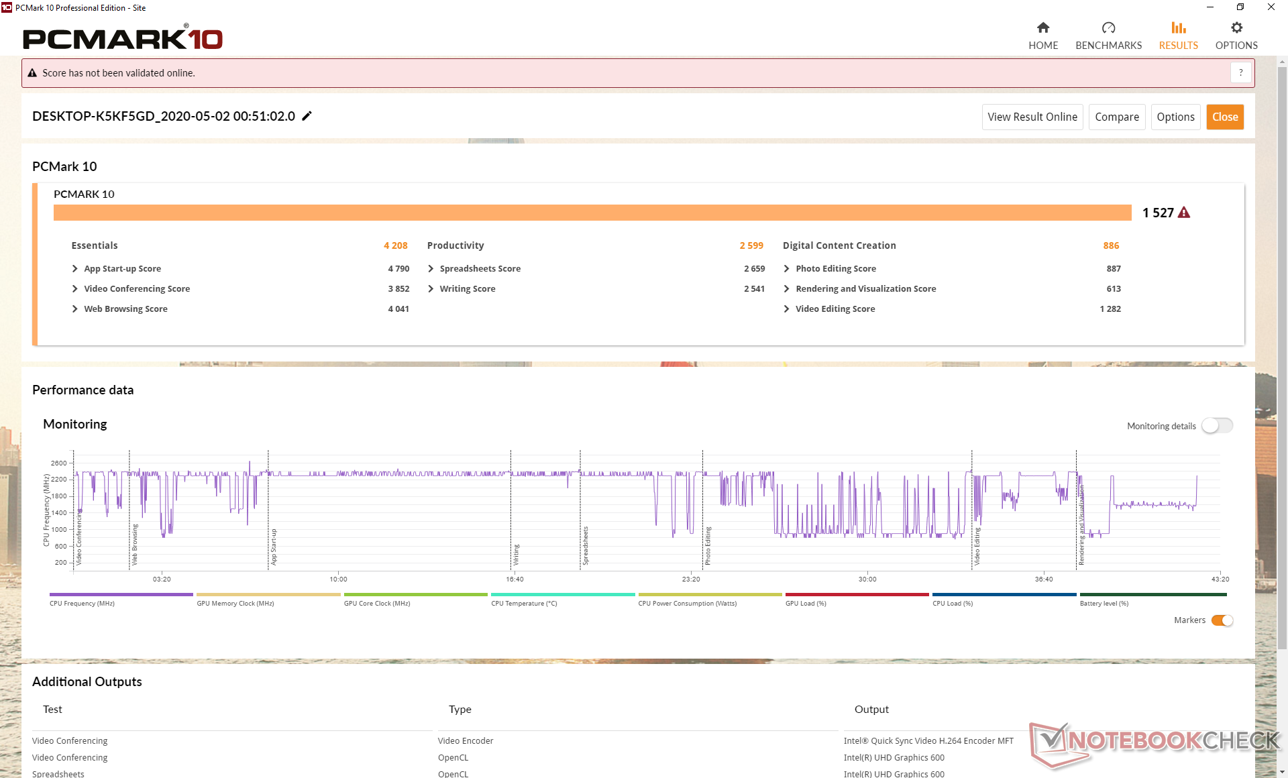Image resolution: width=1288 pixels, height=778 pixels.
Task: Click the View Result Online button
Action: coord(1032,117)
